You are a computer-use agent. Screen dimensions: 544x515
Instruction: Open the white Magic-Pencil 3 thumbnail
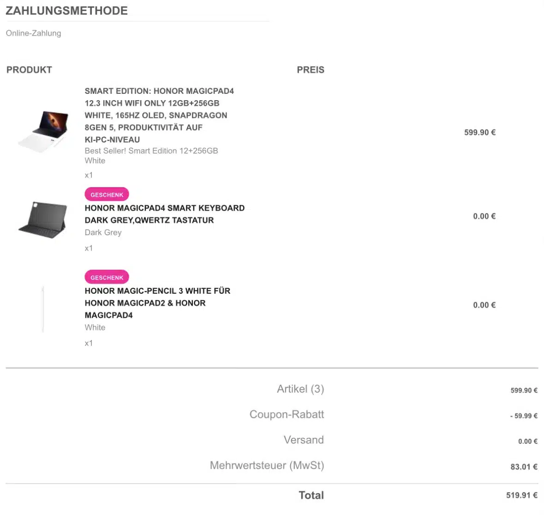pyautogui.click(x=43, y=309)
